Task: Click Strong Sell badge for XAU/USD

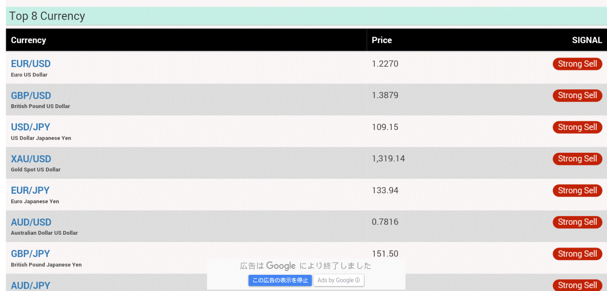Action: pyautogui.click(x=577, y=159)
